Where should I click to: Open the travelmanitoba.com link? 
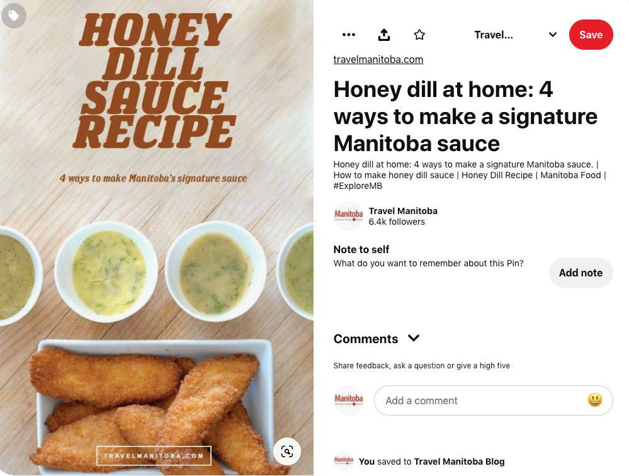378,59
